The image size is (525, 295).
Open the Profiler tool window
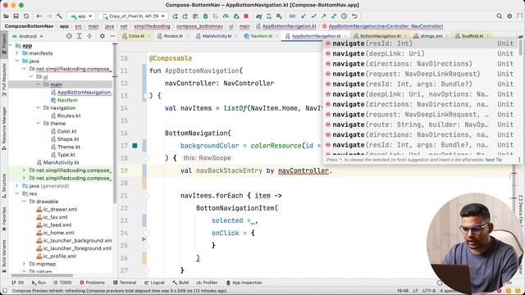point(207,283)
